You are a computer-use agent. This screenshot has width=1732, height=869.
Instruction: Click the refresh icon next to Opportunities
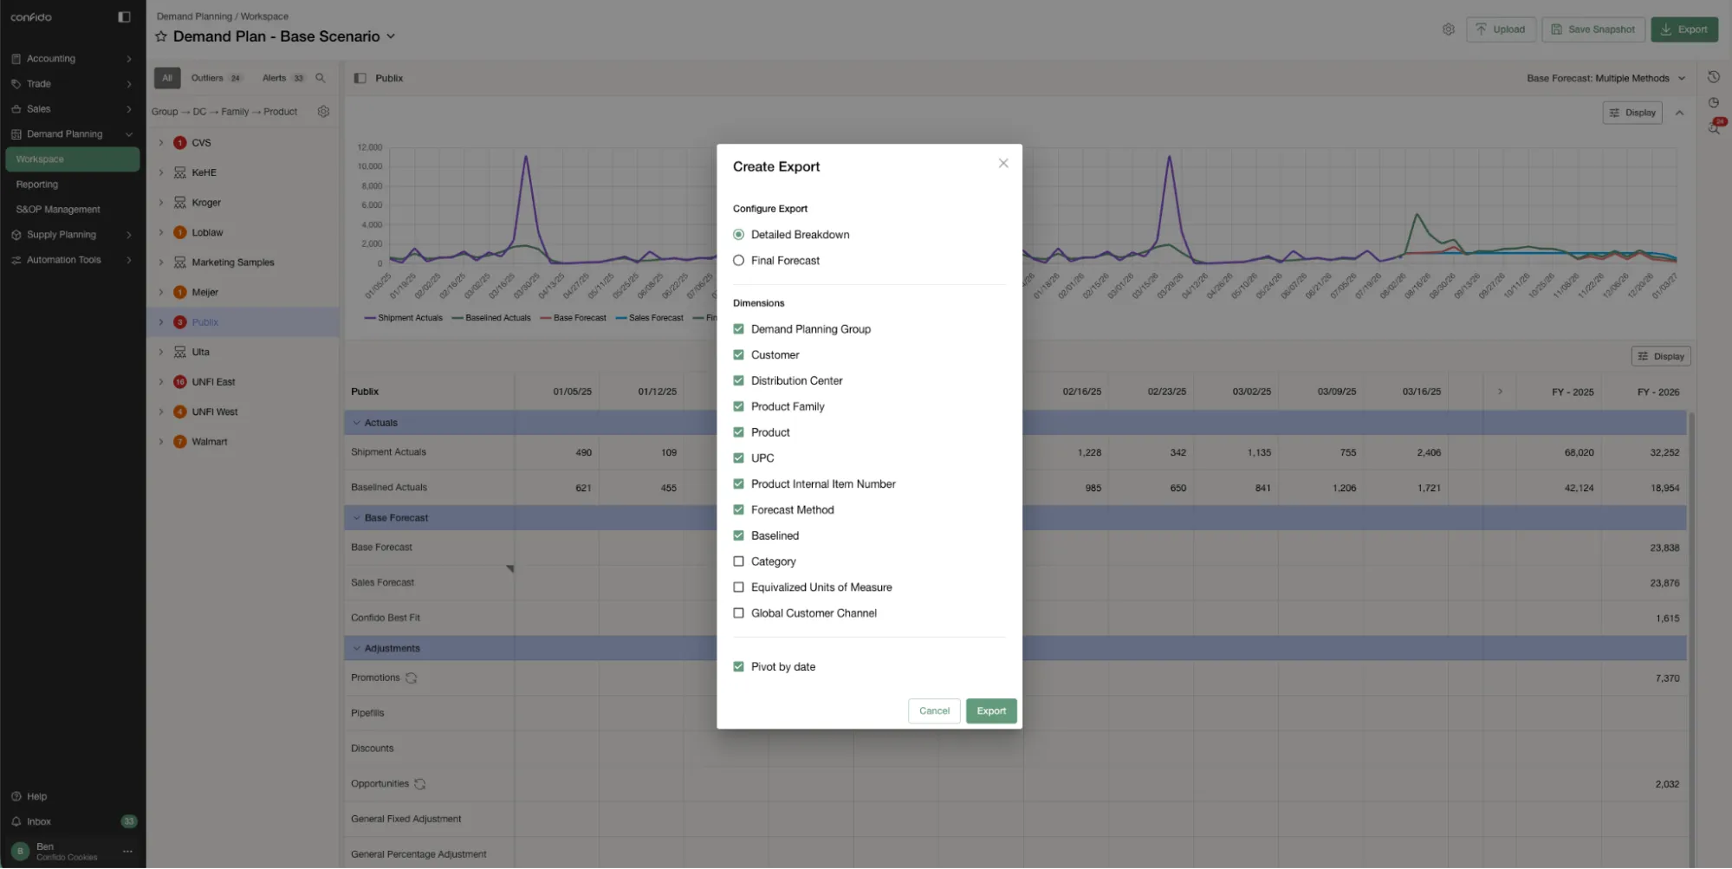coord(420,784)
